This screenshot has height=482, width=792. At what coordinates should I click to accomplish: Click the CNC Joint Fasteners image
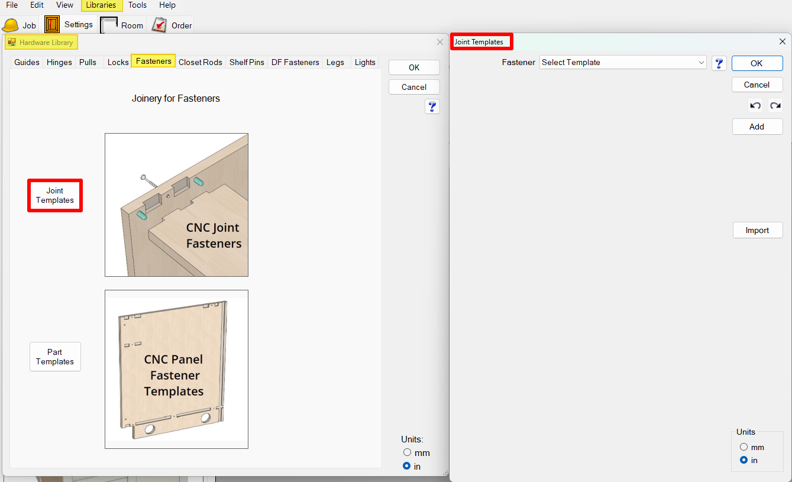click(x=176, y=205)
